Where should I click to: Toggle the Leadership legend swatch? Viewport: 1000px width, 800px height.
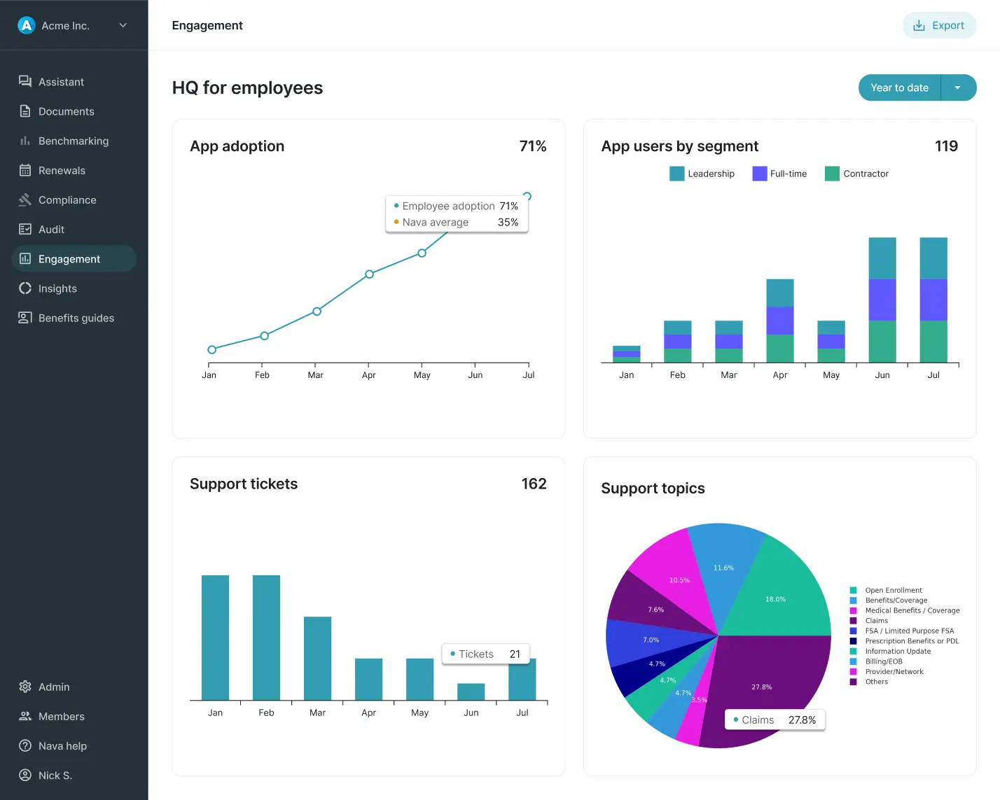pos(676,173)
